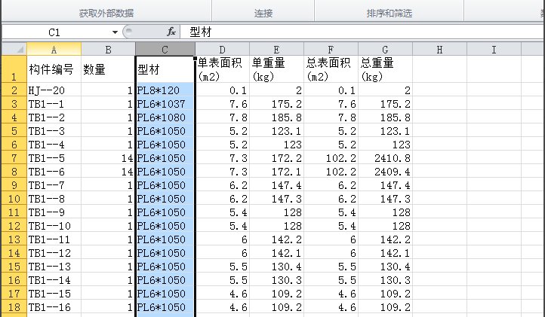Click the 单重量(kg) header cell
545x317 pixels.
(x=276, y=69)
